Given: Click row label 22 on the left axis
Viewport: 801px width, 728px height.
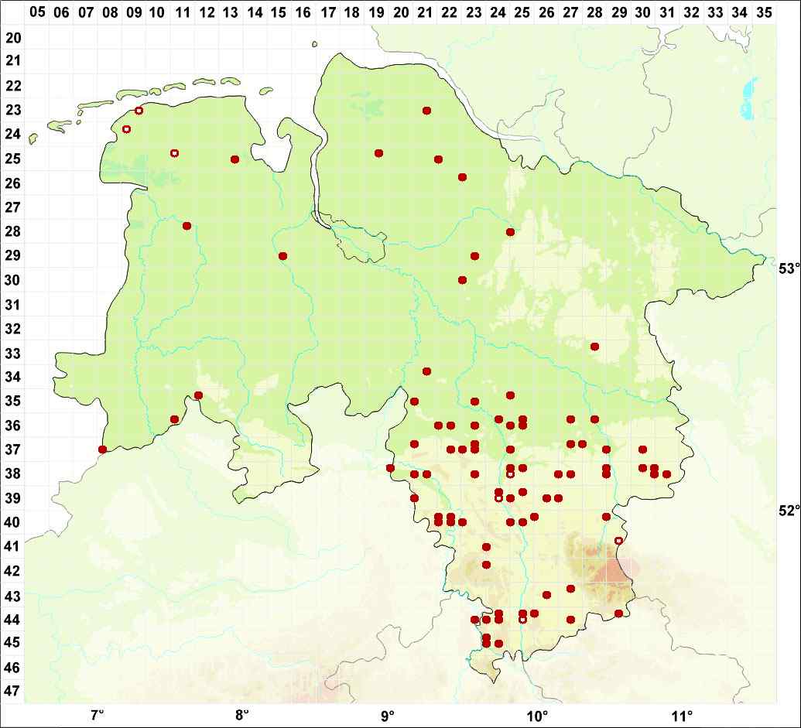Looking at the screenshot, I should pyautogui.click(x=13, y=86).
